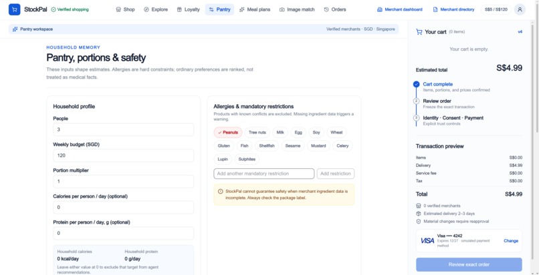The image size is (539, 275).
Task: Click the Estimated total S$4.99 amount
Action: click(x=509, y=68)
